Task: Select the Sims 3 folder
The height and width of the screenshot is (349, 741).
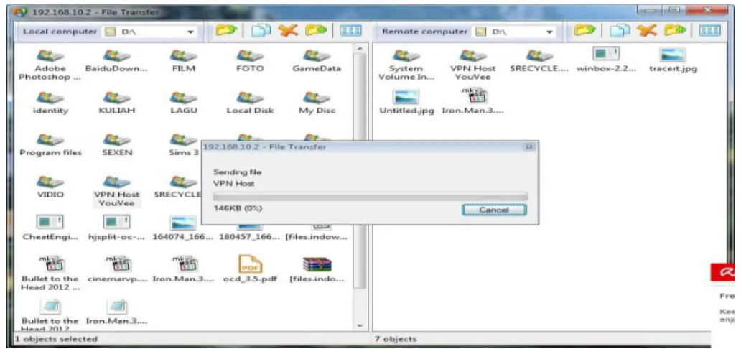Action: point(184,145)
